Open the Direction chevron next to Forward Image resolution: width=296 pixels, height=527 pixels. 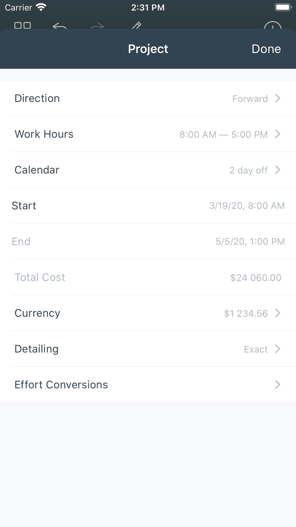point(277,98)
